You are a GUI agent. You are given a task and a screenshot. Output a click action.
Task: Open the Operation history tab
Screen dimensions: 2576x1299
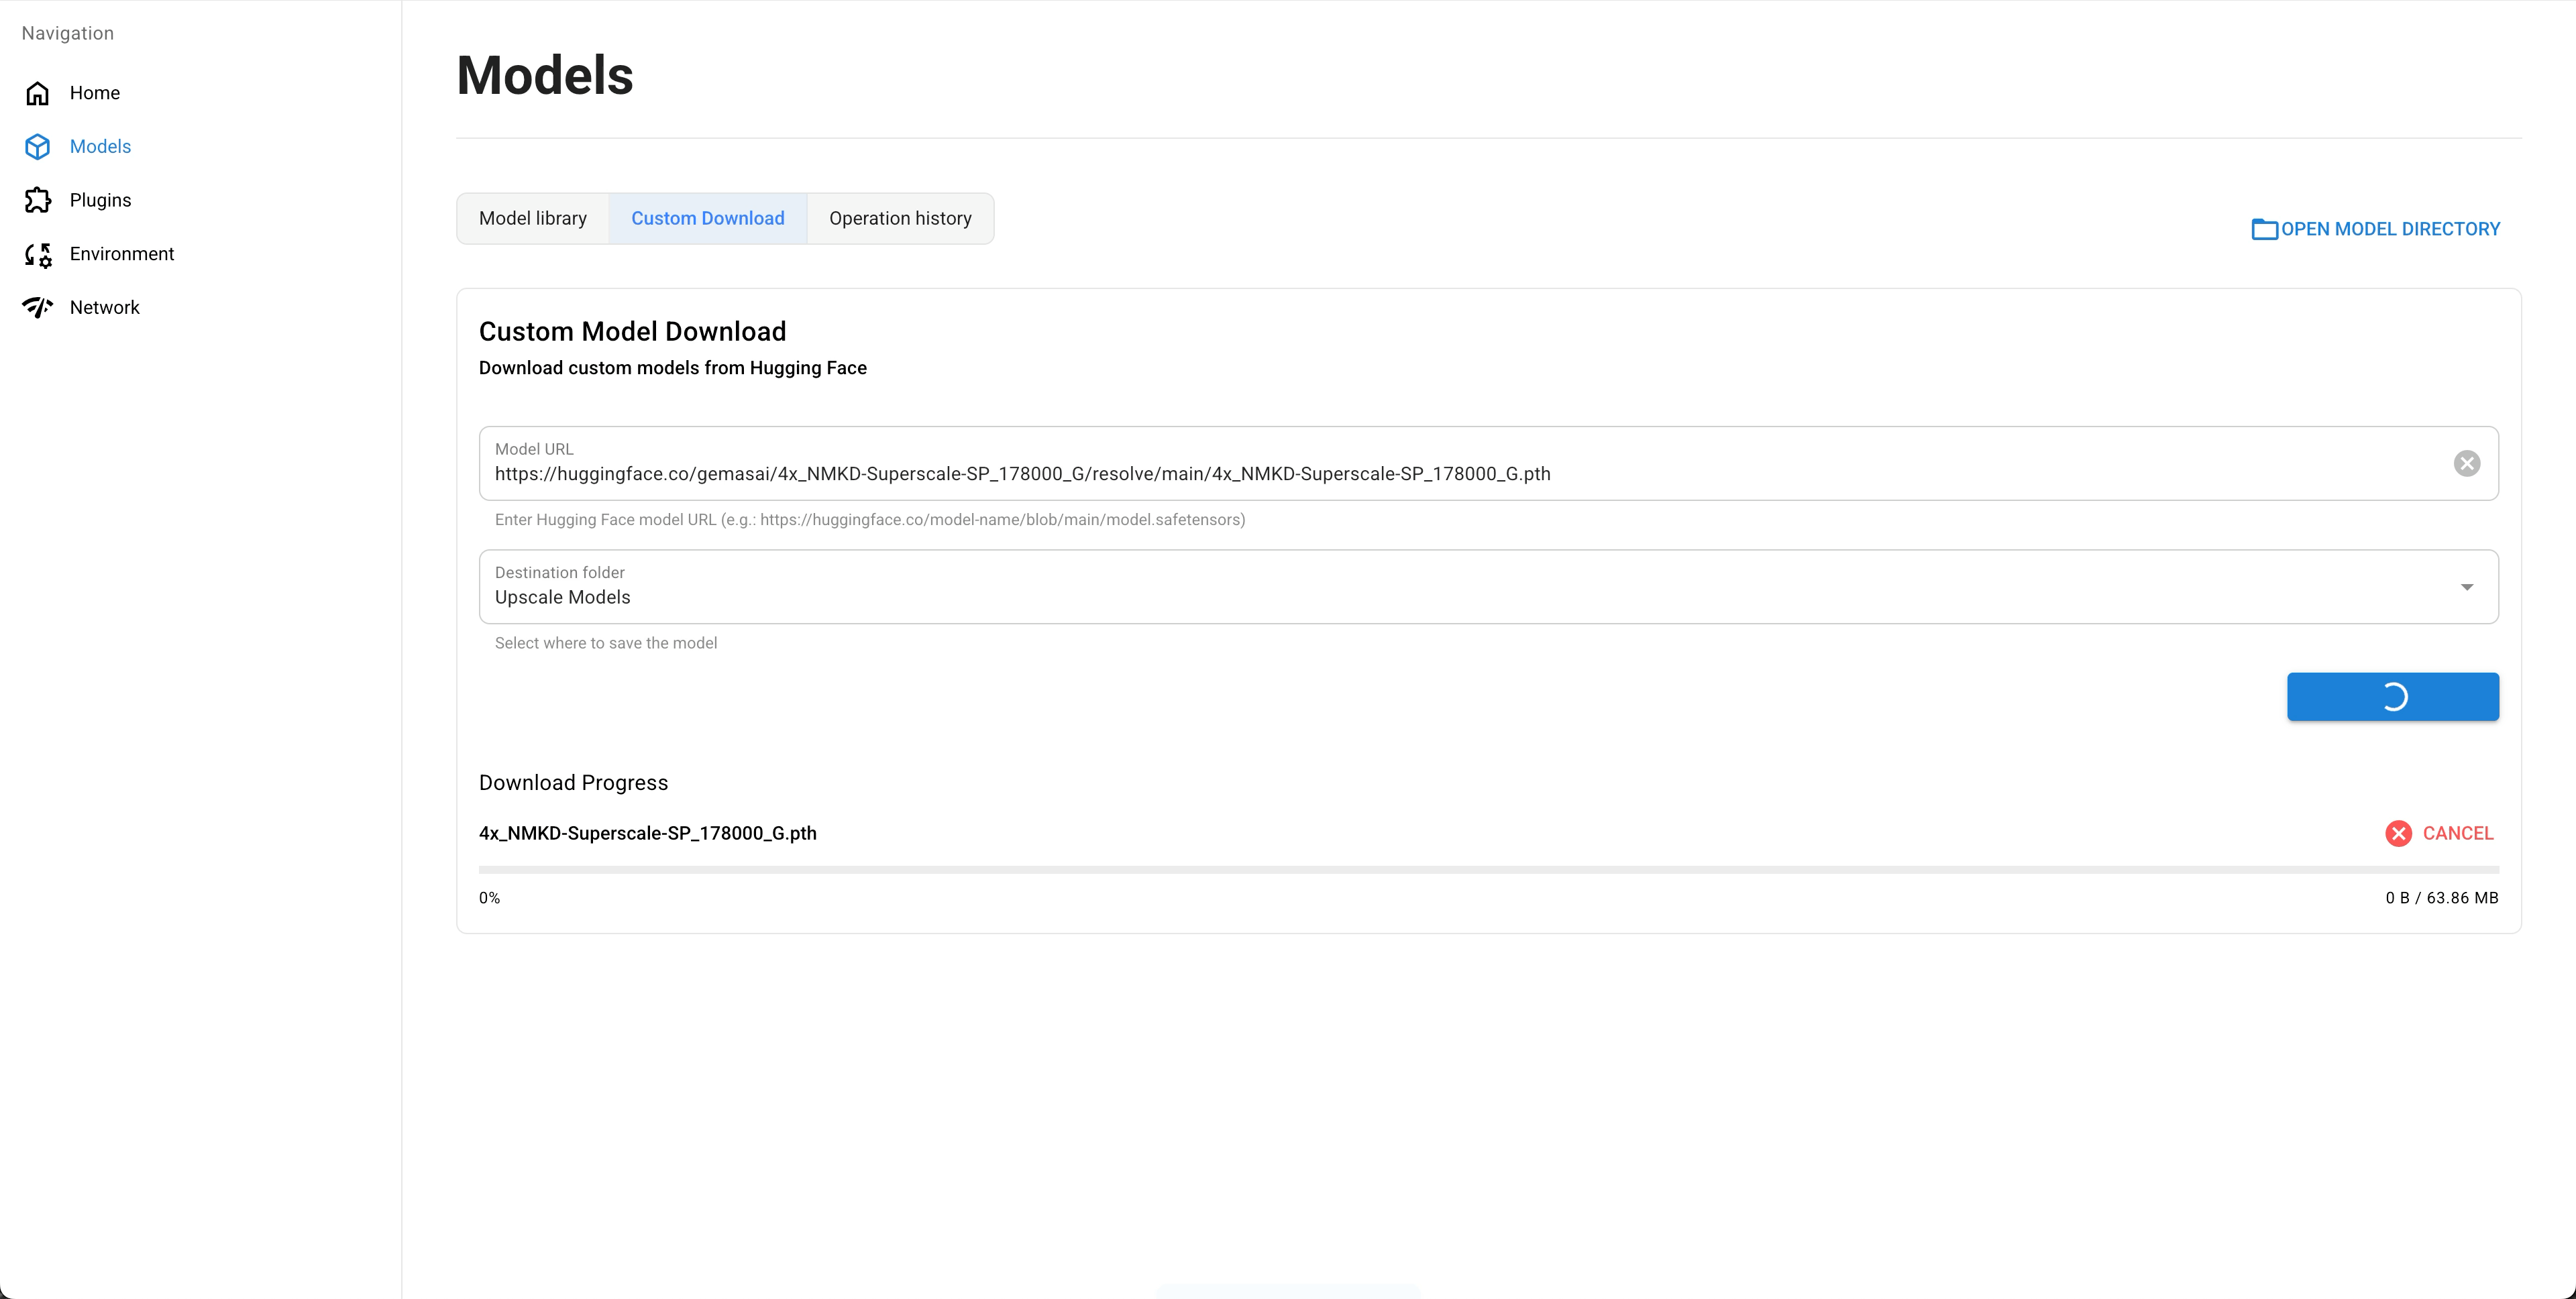coord(900,218)
